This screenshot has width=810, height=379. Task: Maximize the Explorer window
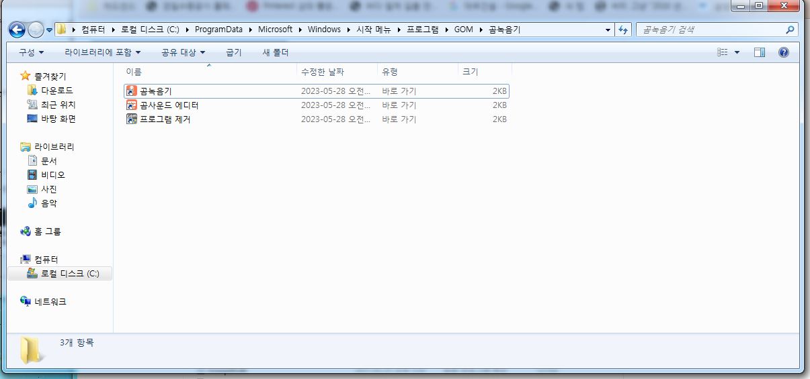coord(759,6)
